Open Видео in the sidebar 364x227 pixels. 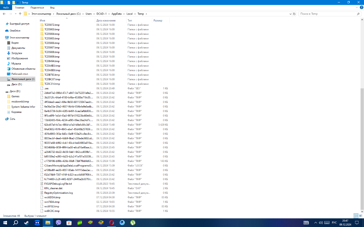15,43
